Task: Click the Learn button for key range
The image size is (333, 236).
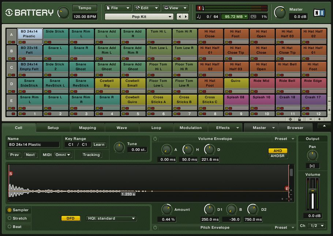Action: tap(99, 145)
